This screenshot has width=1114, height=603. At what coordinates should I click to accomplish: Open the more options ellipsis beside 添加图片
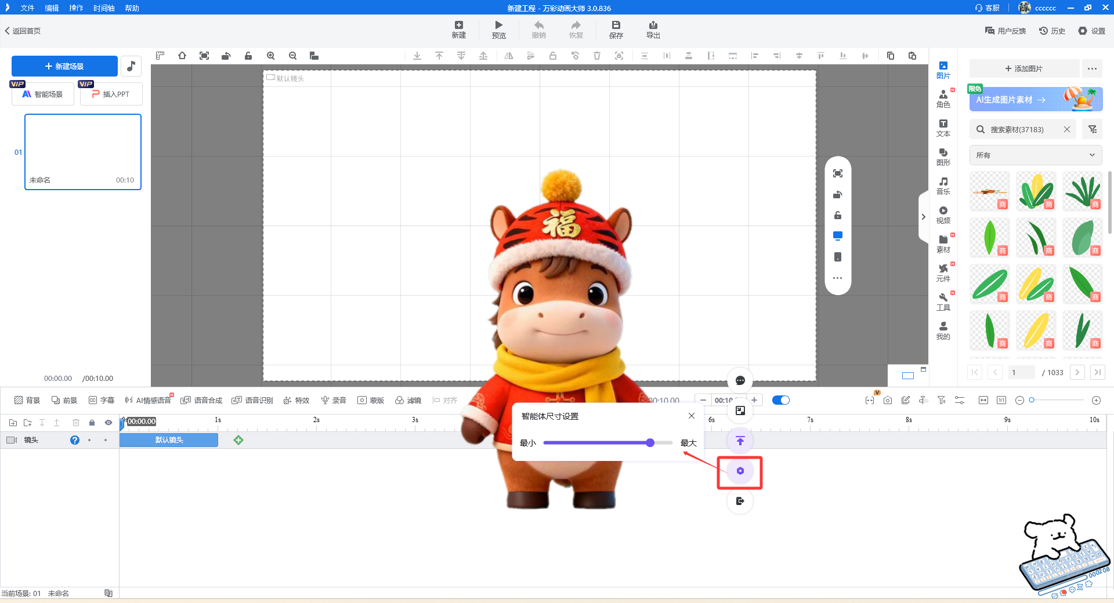coord(1092,68)
